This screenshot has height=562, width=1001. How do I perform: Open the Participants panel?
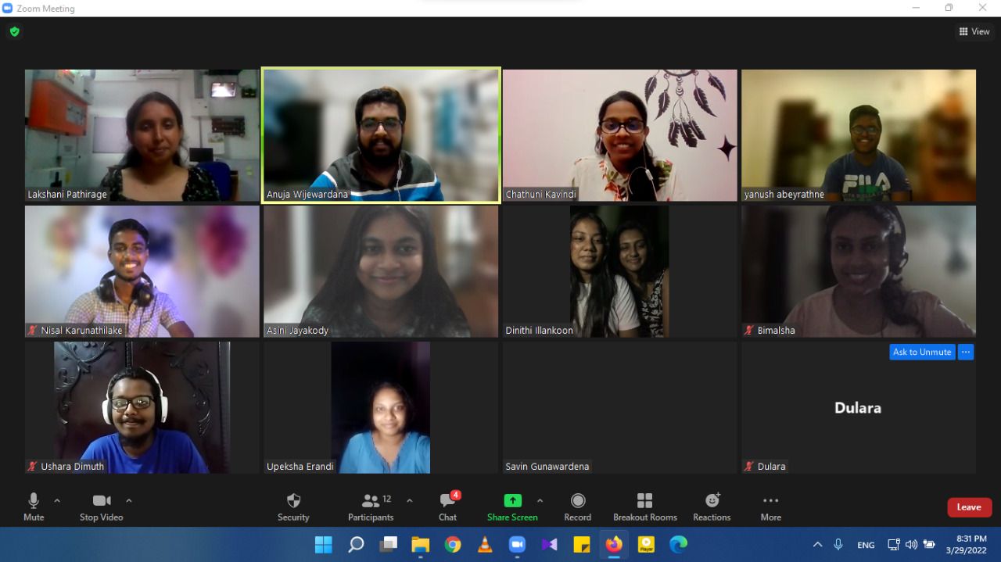[371, 507]
